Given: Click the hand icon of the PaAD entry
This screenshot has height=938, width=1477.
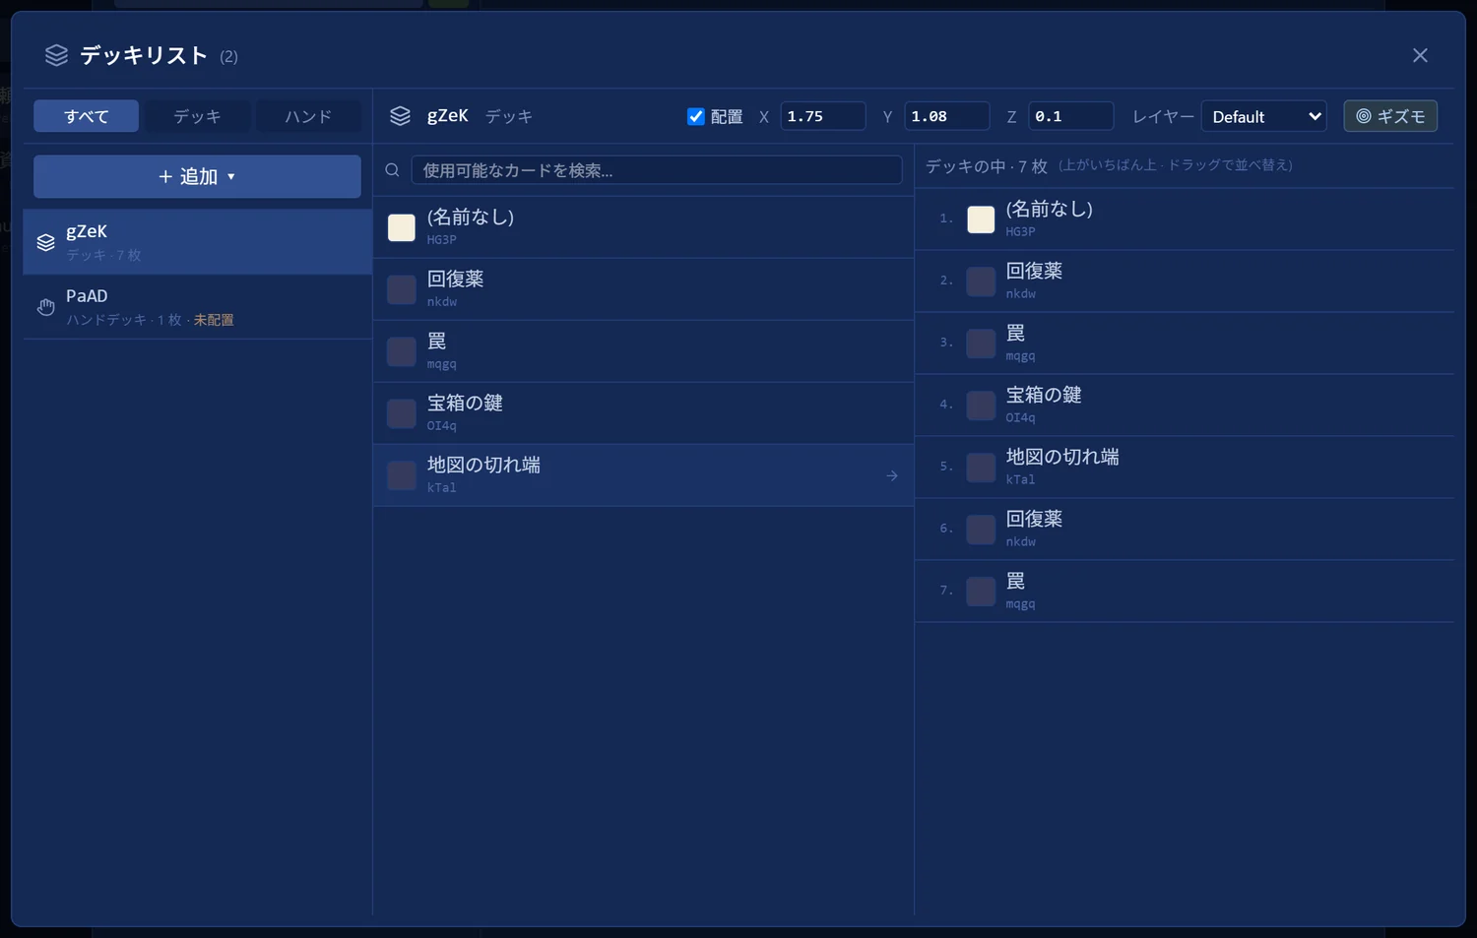Looking at the screenshot, I should click(x=45, y=307).
